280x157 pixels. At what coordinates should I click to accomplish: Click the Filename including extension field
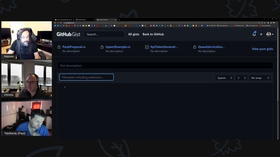click(87, 77)
